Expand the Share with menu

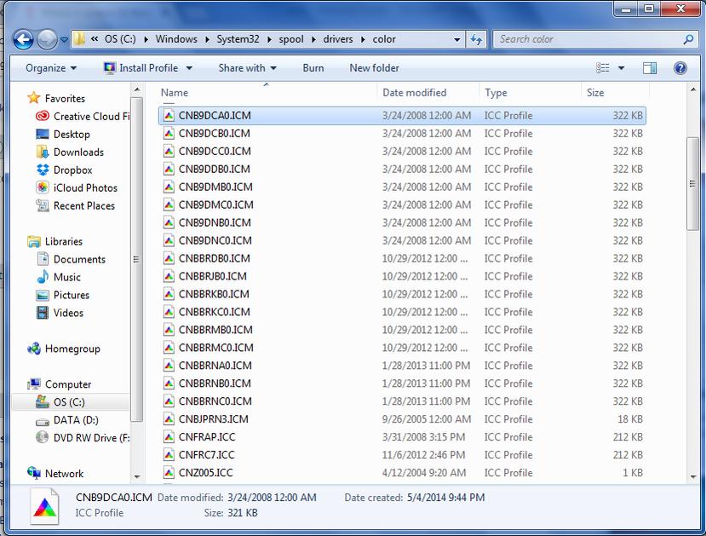246,68
